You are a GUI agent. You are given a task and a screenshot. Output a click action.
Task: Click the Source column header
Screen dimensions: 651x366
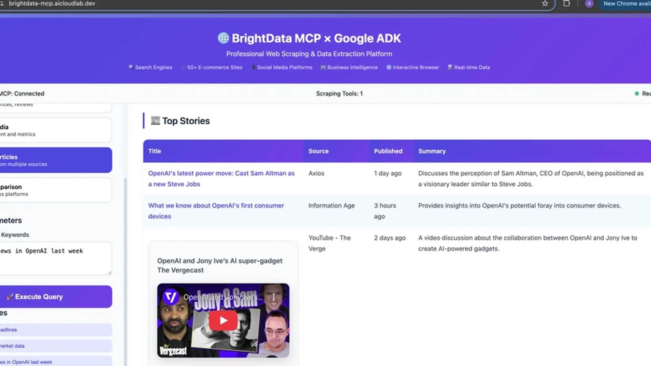318,151
